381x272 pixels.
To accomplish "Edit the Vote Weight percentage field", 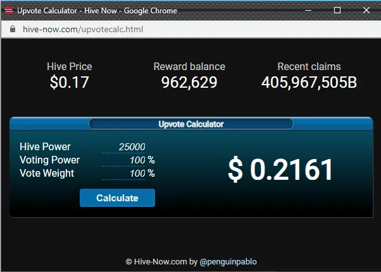I will click(x=123, y=174).
